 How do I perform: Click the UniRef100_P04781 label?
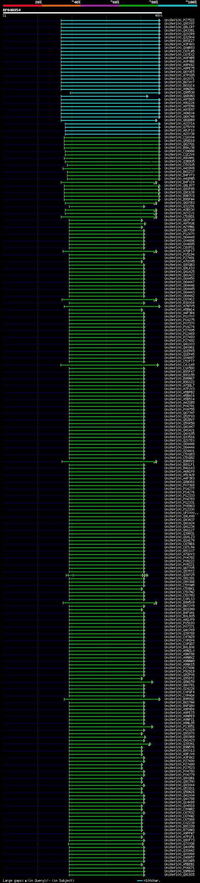point(179,406)
